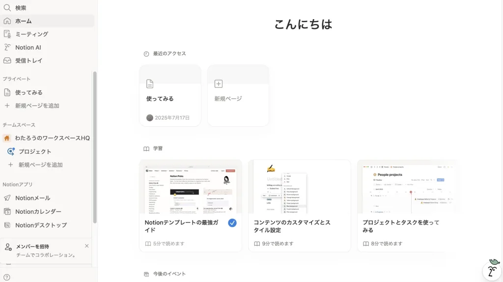
Task: Click the Notion AI sidebar icon
Action: (x=7, y=48)
